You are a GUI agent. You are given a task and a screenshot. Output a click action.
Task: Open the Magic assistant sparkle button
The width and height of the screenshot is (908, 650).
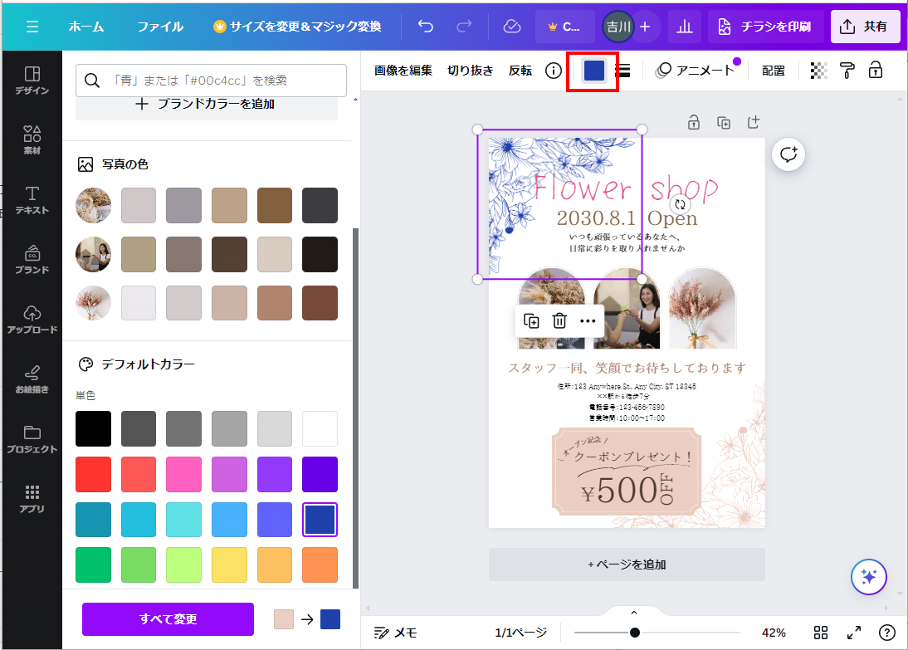click(x=869, y=577)
